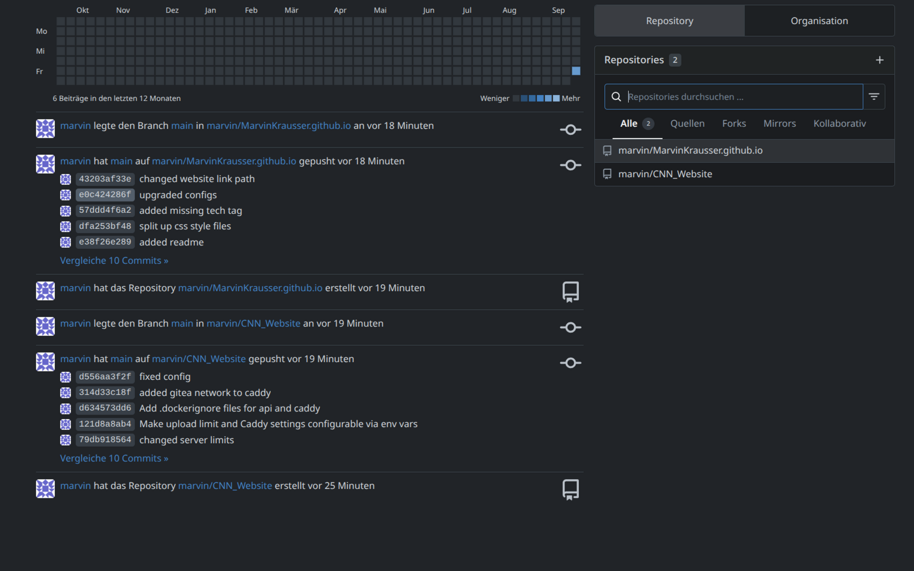The width and height of the screenshot is (914, 571).
Task: Click the highlighted blue contribution heatmap cell
Action: click(576, 71)
